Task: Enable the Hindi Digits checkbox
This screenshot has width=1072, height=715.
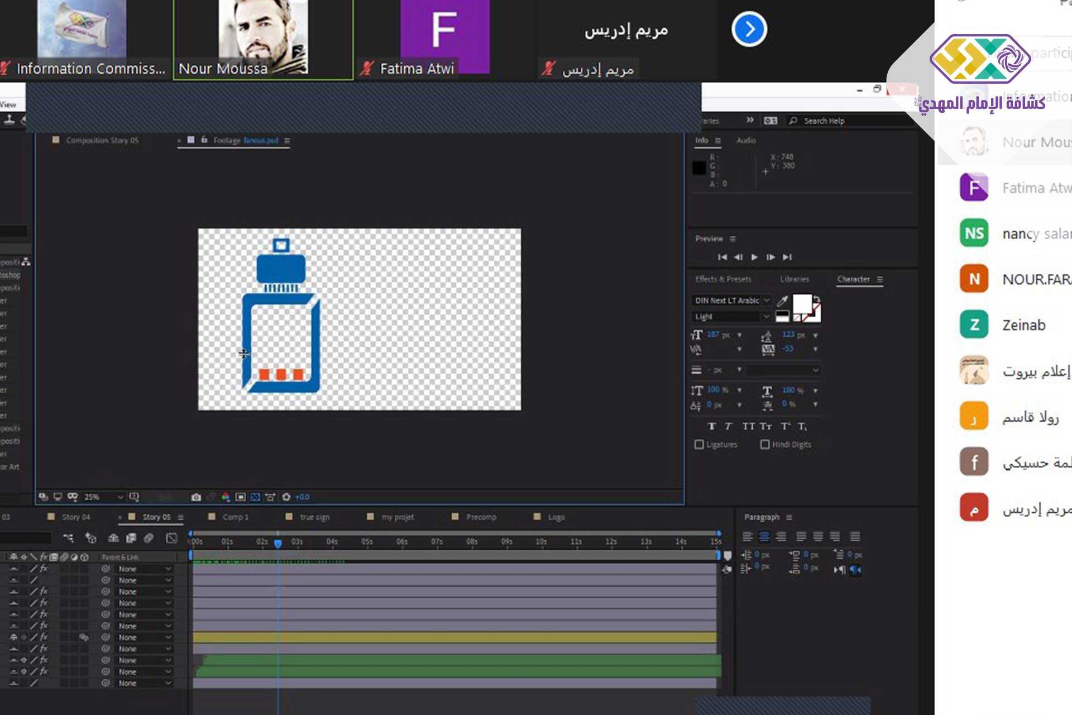Action: 765,445
